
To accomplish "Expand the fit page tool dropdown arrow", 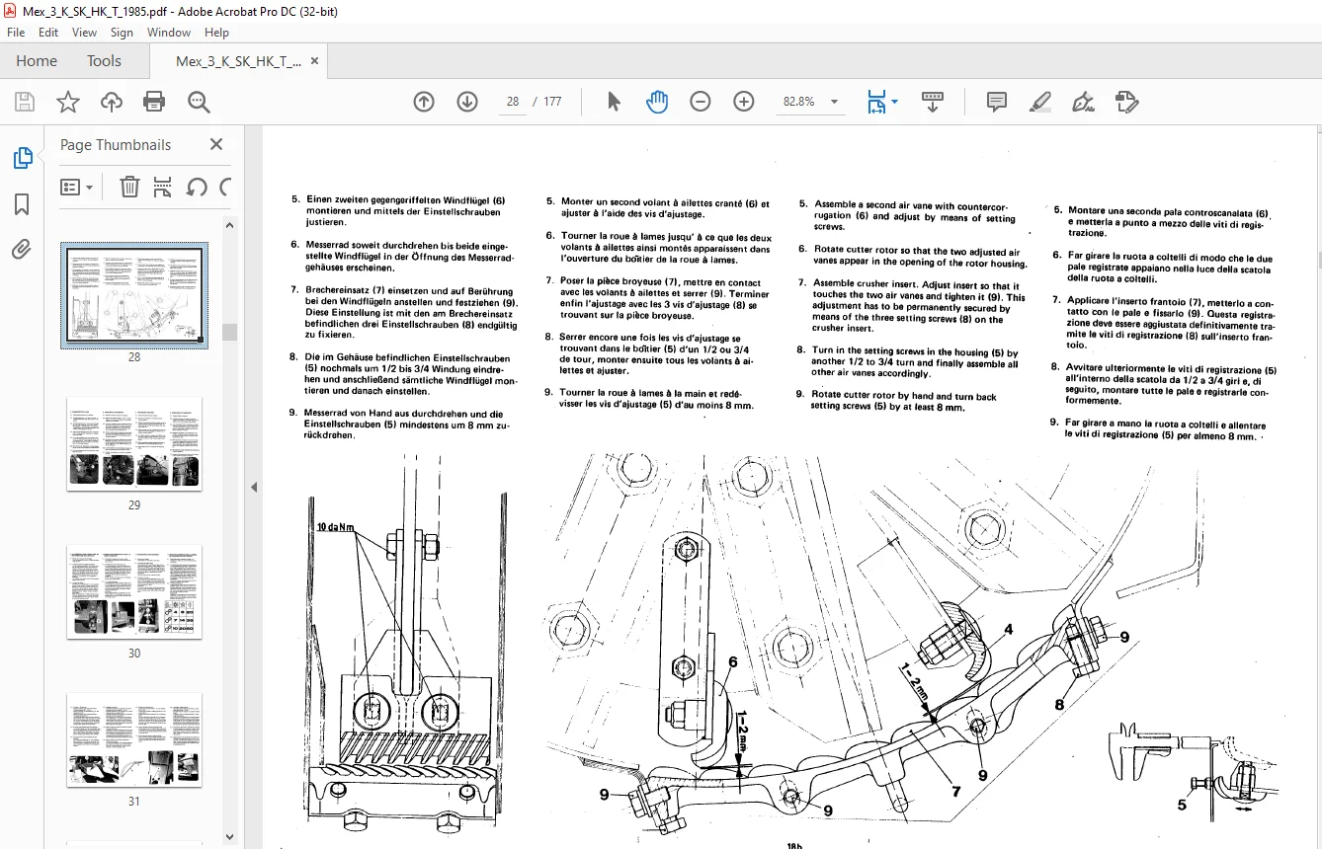I will point(895,102).
